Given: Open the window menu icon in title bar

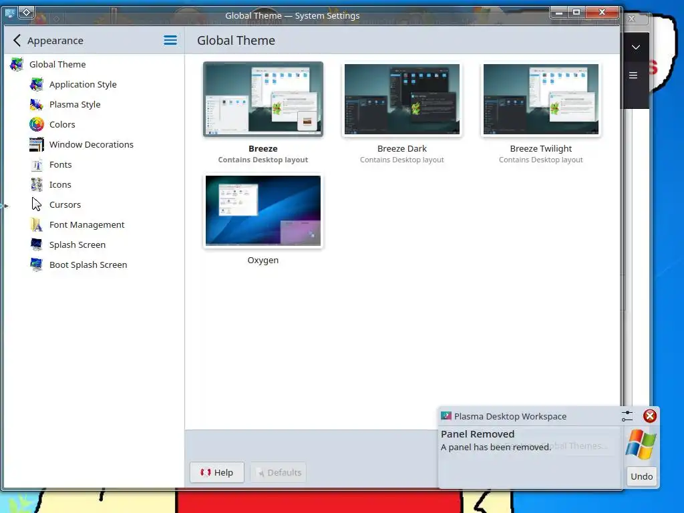Looking at the screenshot, I should [9, 13].
